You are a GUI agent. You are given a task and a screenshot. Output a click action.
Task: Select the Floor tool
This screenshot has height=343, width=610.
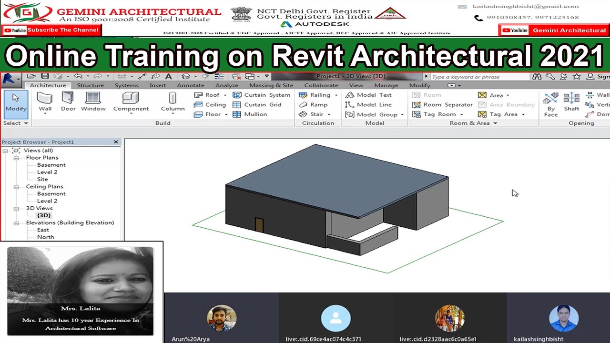pos(210,114)
